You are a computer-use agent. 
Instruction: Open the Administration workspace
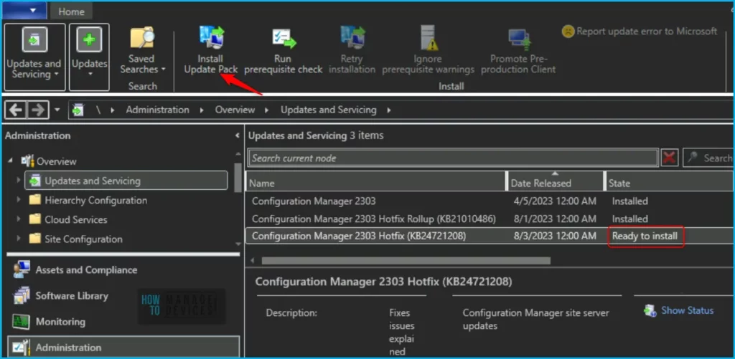(x=123, y=348)
